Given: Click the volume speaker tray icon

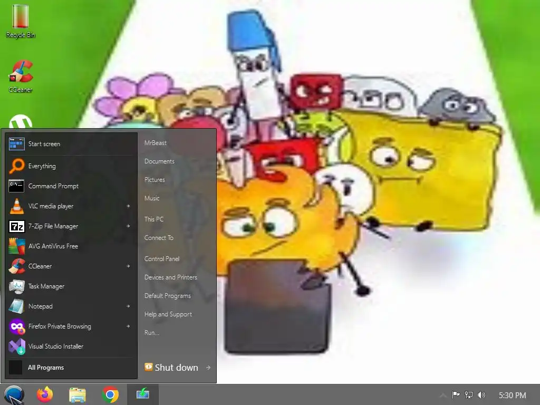Looking at the screenshot, I should [481, 395].
